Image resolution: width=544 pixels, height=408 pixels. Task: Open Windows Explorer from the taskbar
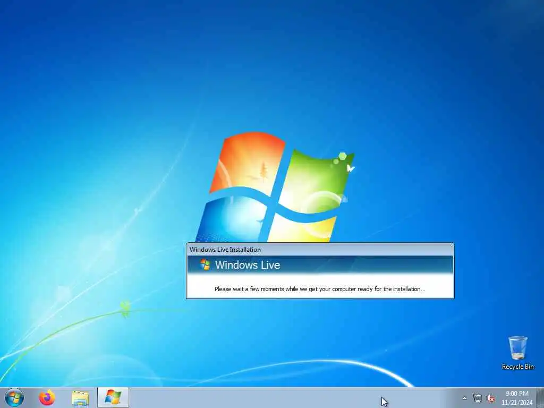coord(81,398)
